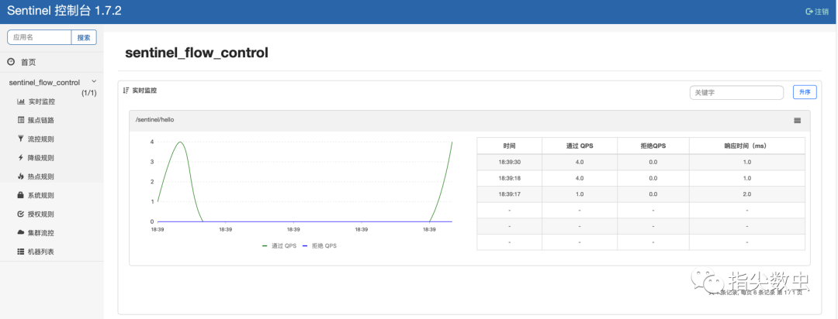838x319 pixels.
Task: Click the 升序 sort button
Action: pyautogui.click(x=805, y=92)
